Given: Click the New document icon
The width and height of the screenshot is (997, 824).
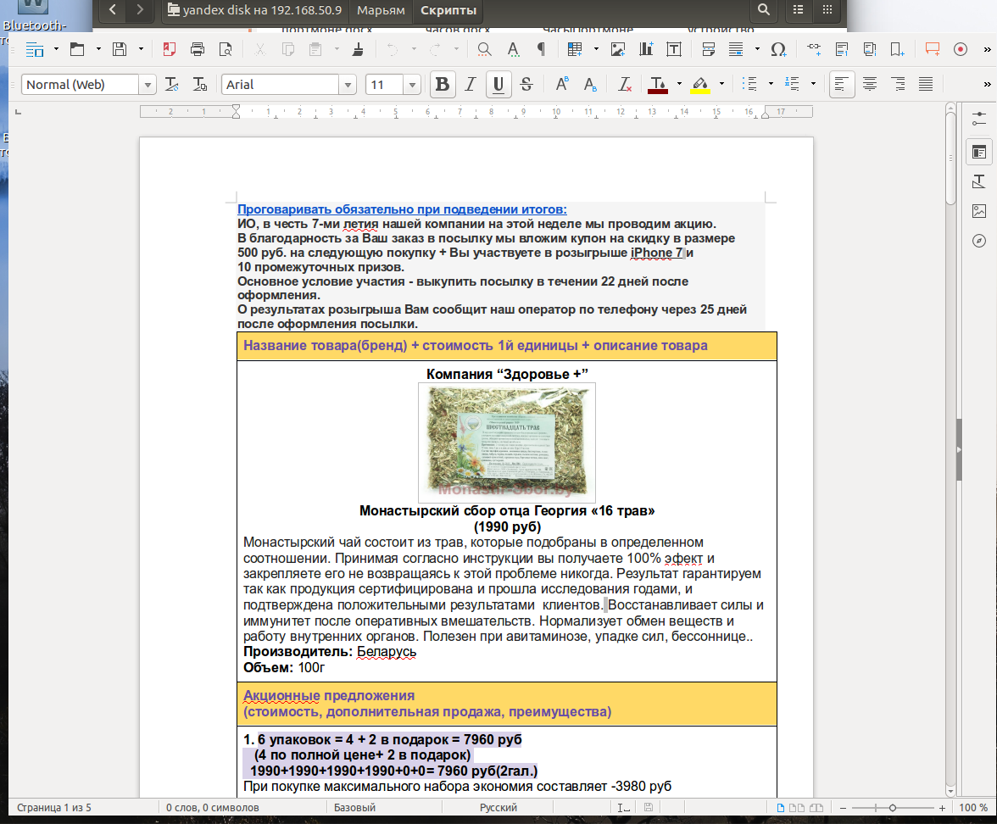Looking at the screenshot, I should (x=34, y=49).
